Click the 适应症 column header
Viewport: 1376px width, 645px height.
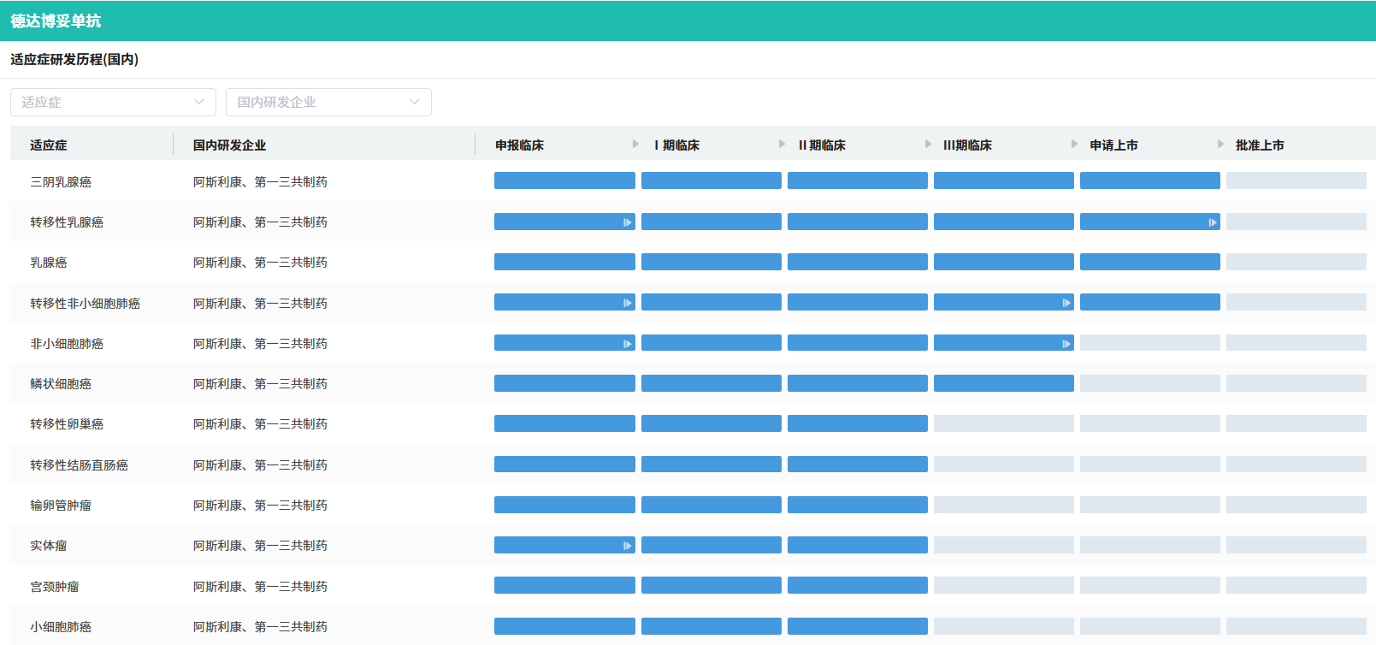(49, 145)
